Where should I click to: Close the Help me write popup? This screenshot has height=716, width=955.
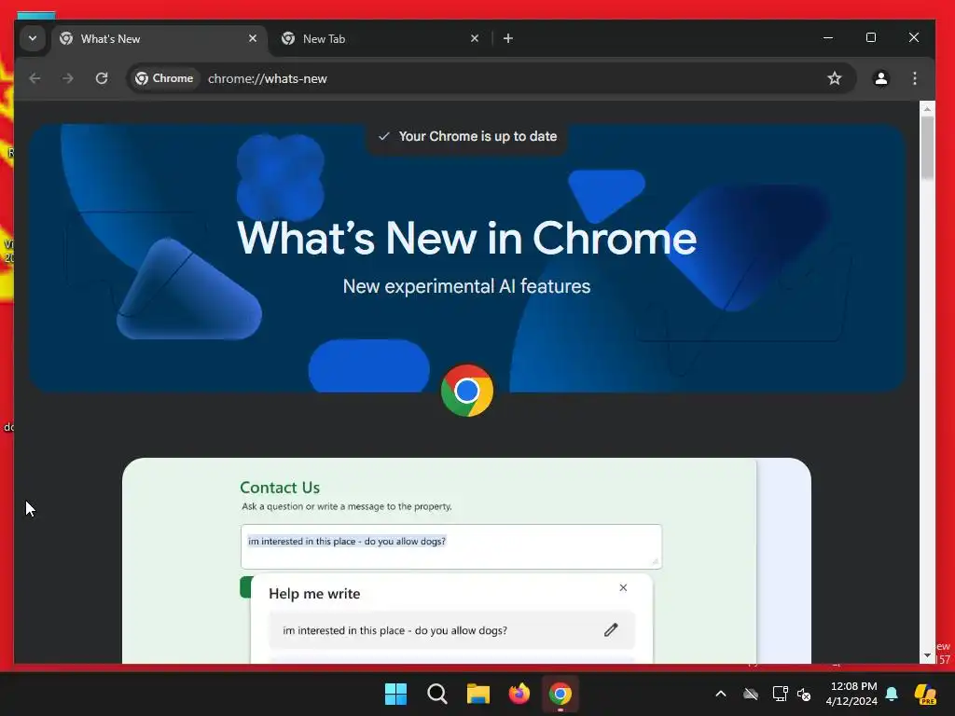[x=623, y=587]
